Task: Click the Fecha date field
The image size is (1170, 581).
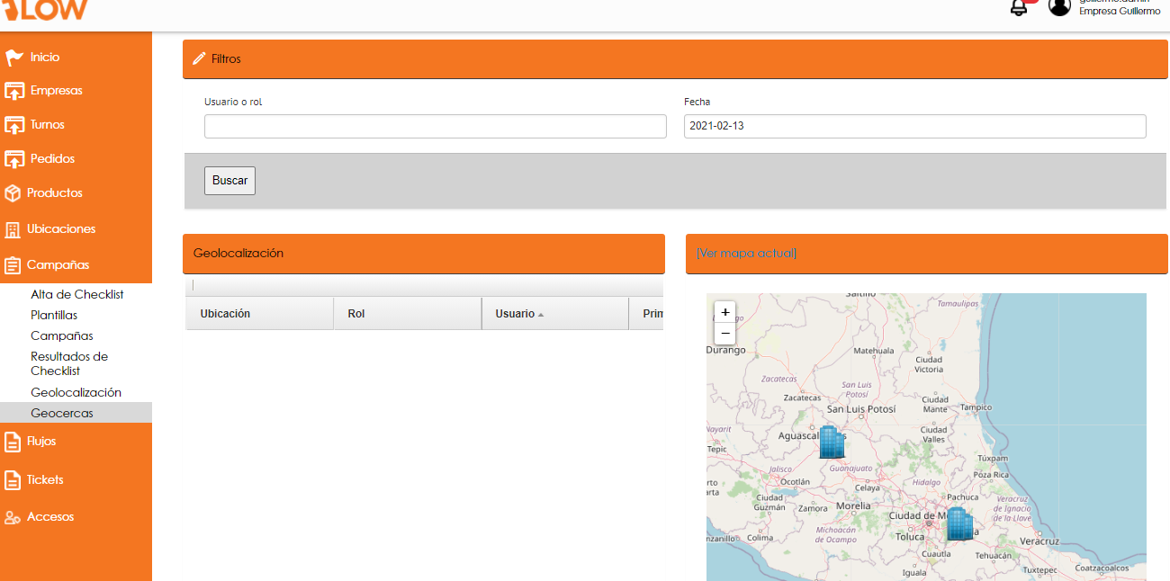Action: tap(915, 126)
